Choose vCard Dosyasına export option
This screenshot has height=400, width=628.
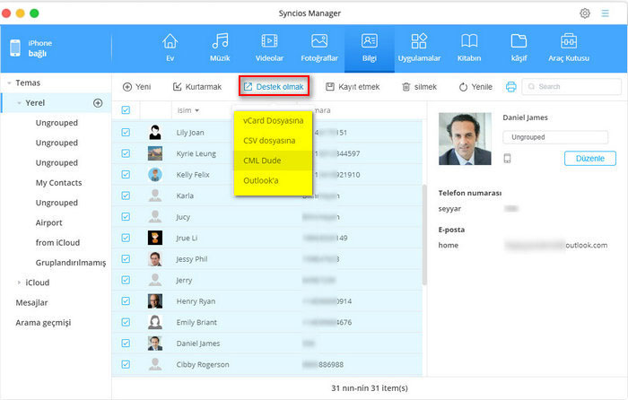coord(273,120)
